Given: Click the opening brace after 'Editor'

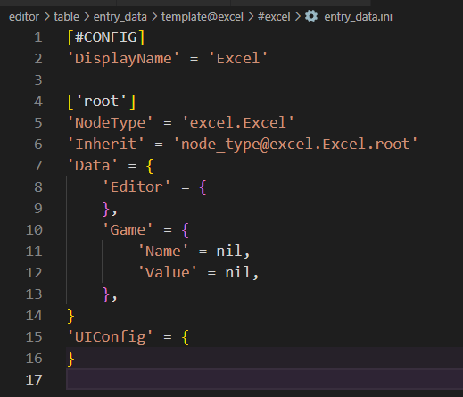Looking at the screenshot, I should [x=203, y=187].
